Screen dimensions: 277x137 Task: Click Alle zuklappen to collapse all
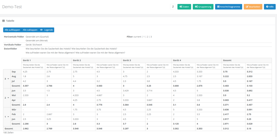tap(30, 30)
